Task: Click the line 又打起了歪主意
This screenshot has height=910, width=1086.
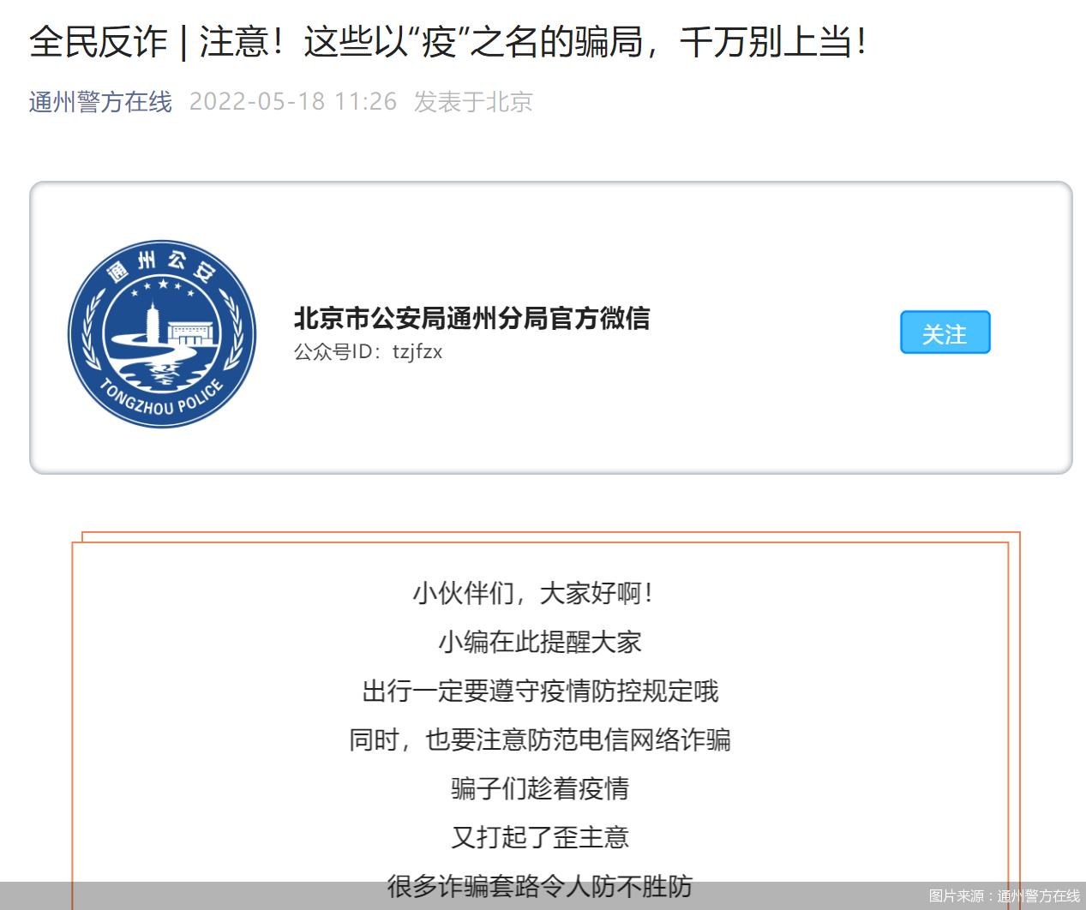Action: (542, 837)
